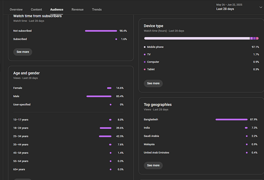Image resolution: width=264 pixels, height=180 pixels.
Task: Click the 87.9% Bangladesh value
Action: [254, 120]
